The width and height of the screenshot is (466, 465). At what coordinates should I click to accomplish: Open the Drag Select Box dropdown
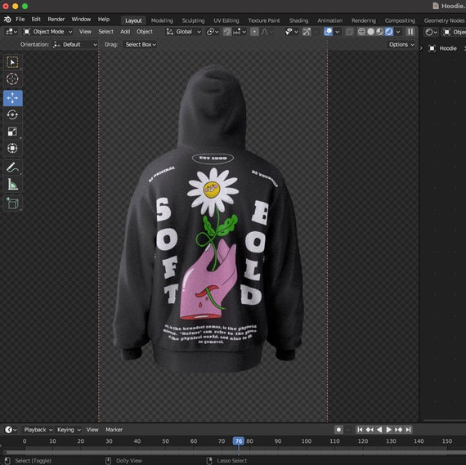[x=141, y=45]
